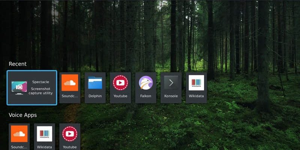300x150 pixels.
Task: Launch Soundcloud from the Recent row
Action: [70, 88]
